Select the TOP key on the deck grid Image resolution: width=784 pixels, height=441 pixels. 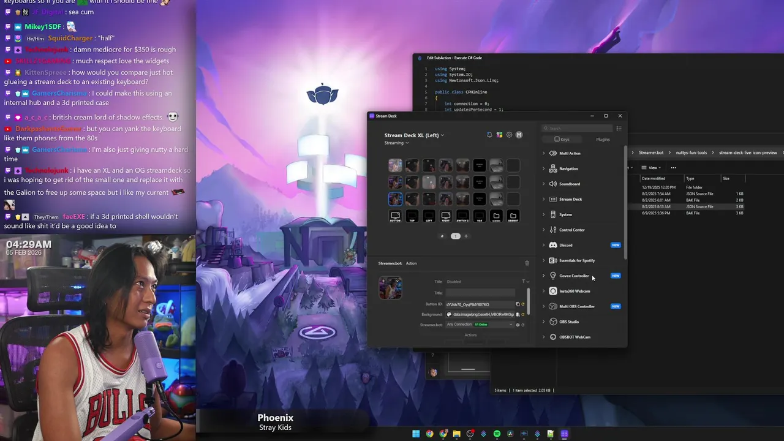[x=412, y=216]
